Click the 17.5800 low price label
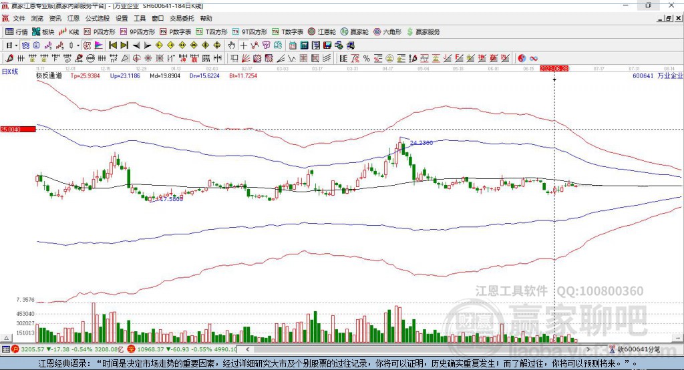Screen dimensions: 684x370 [x=172, y=199]
